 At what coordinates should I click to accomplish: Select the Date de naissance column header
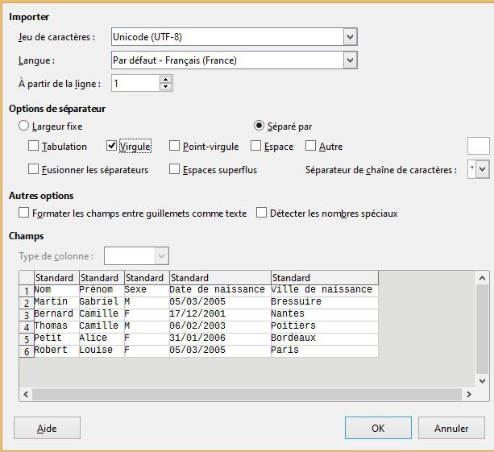click(x=220, y=277)
